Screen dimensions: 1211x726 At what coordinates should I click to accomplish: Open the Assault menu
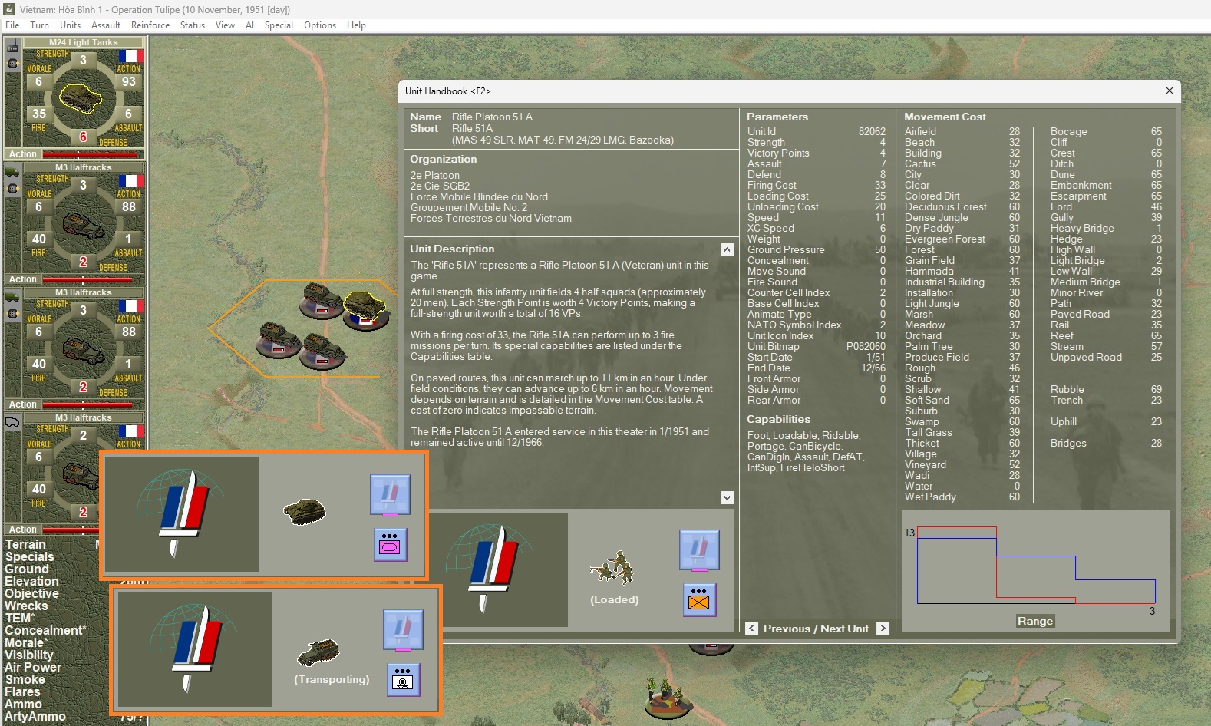pos(106,25)
